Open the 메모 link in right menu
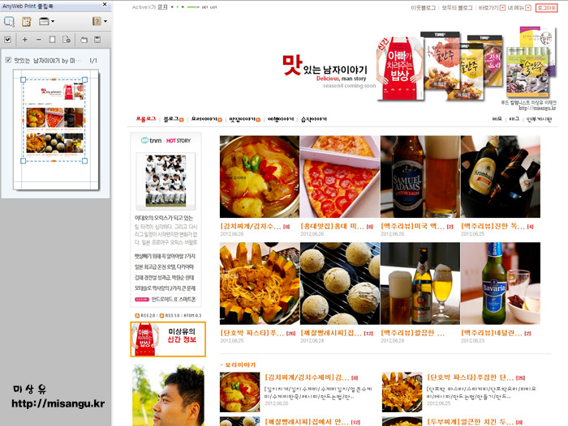This screenshot has height=426, width=568. click(497, 119)
